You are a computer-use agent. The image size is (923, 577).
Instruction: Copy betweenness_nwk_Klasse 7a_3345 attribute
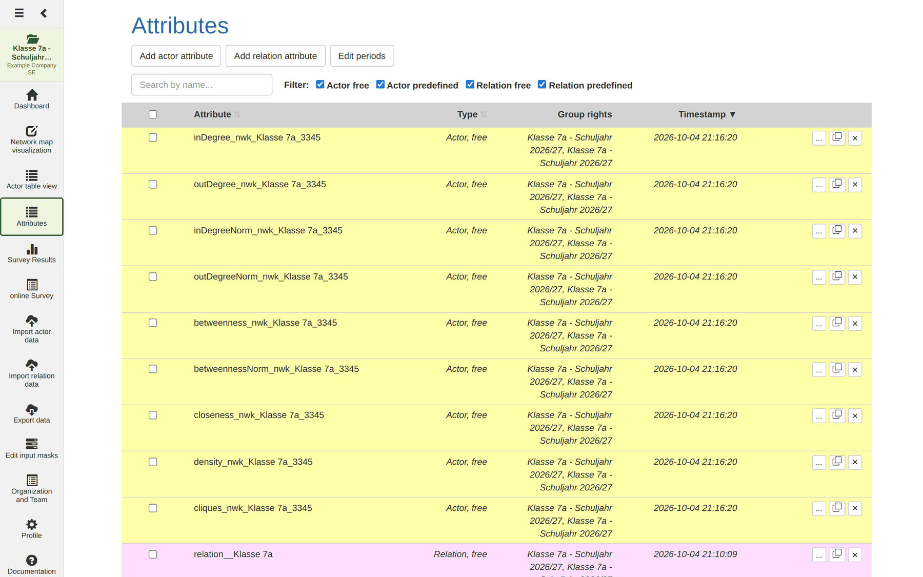click(837, 323)
